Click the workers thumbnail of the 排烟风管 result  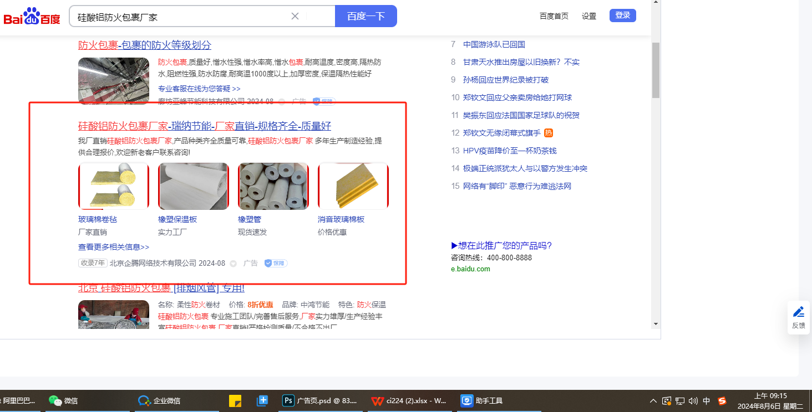click(x=114, y=315)
